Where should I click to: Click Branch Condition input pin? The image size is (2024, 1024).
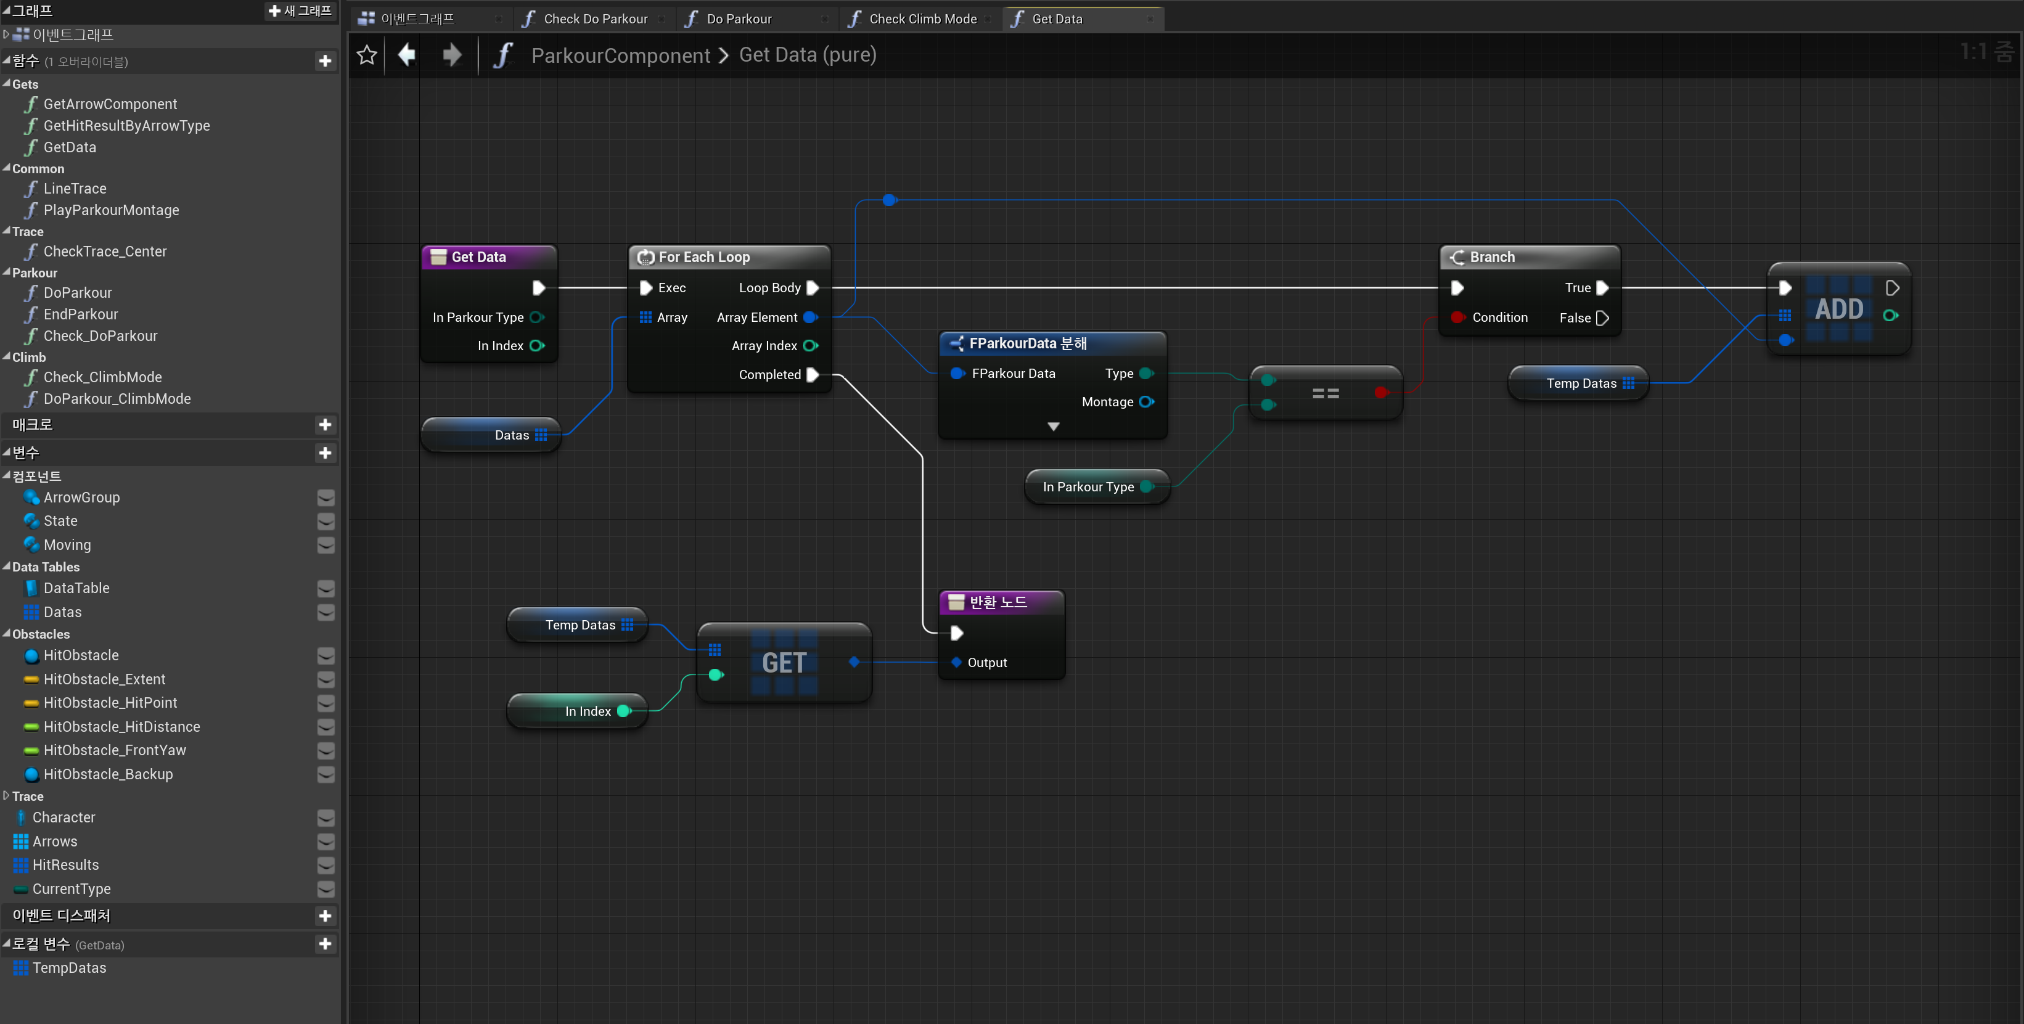click(x=1457, y=317)
